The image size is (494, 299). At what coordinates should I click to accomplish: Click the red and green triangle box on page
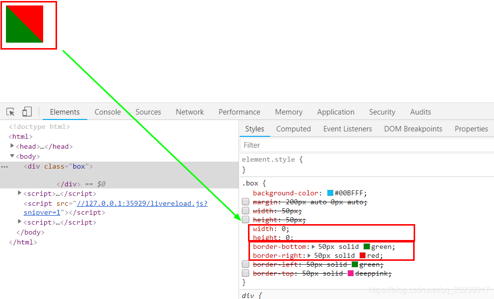click(x=25, y=24)
